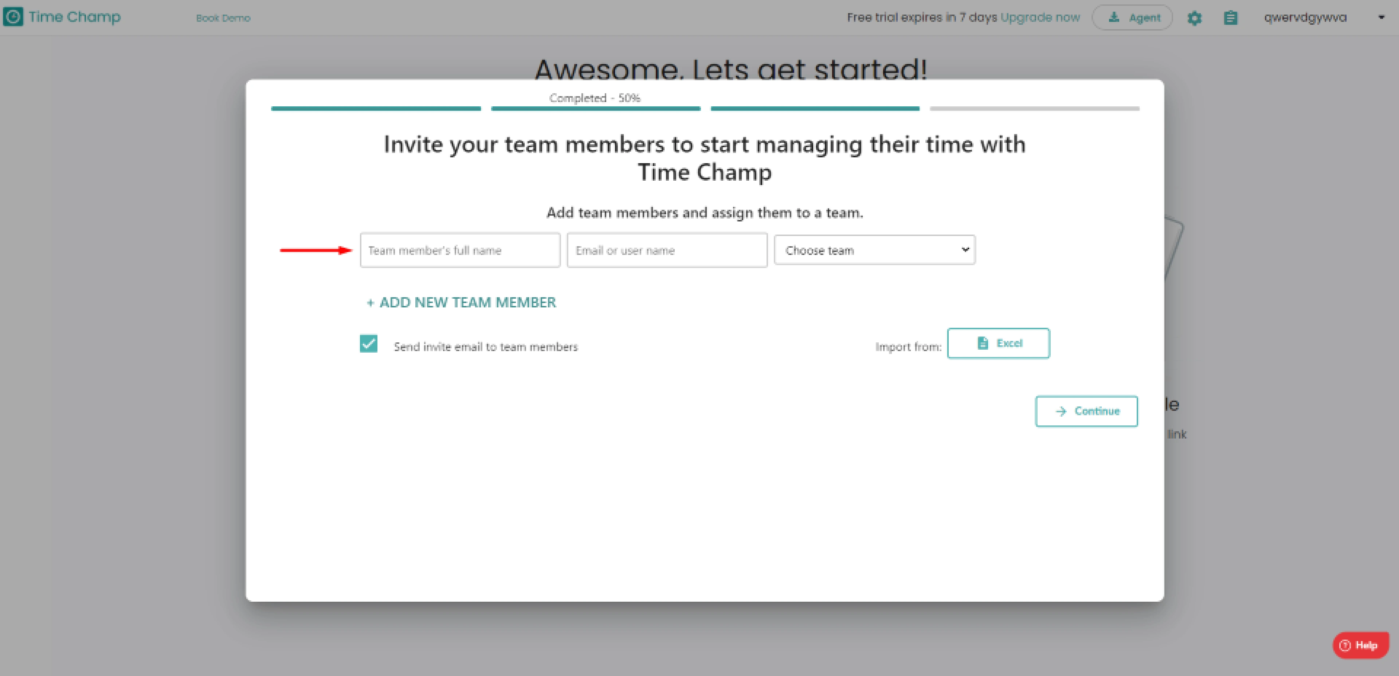Click the Time Champ logo icon
Image resolution: width=1399 pixels, height=676 pixels.
[x=13, y=17]
